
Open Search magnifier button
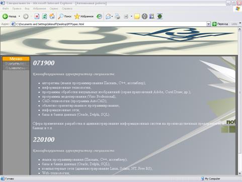click(64, 16)
